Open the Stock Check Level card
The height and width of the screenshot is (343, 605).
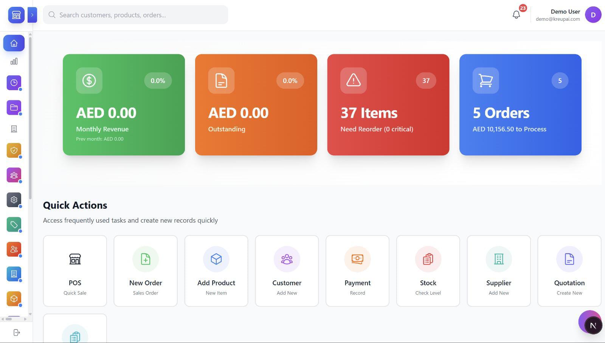[428, 271]
